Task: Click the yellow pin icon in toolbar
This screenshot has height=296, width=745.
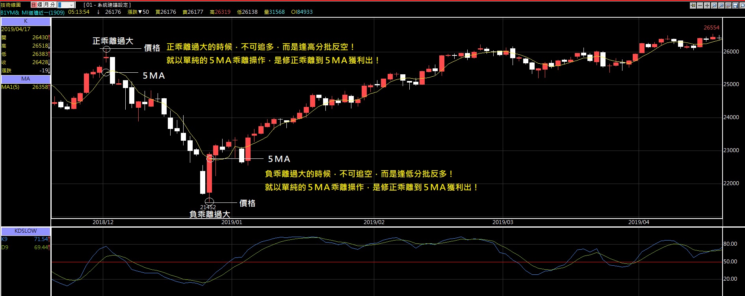Action: click(693, 5)
